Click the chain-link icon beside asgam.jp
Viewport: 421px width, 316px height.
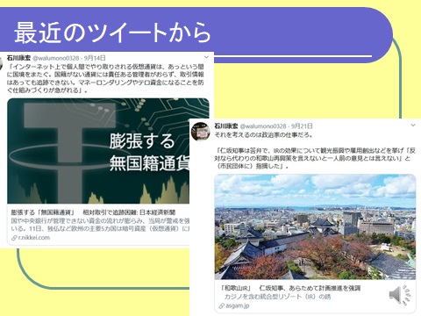pos(222,306)
